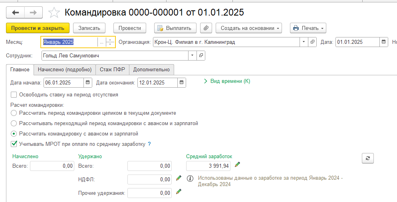The image size is (397, 202).
Task: Click the info icon near earnings period note
Action: point(190,178)
